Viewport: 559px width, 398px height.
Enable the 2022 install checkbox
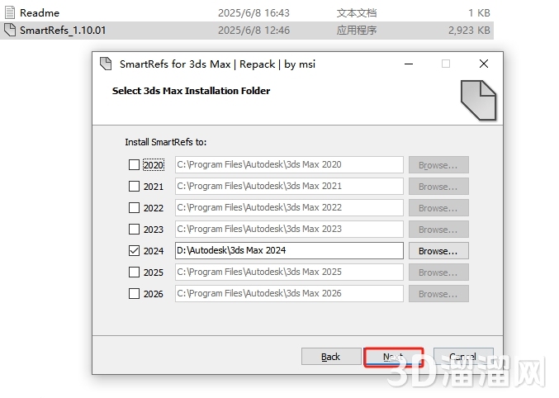pos(134,207)
